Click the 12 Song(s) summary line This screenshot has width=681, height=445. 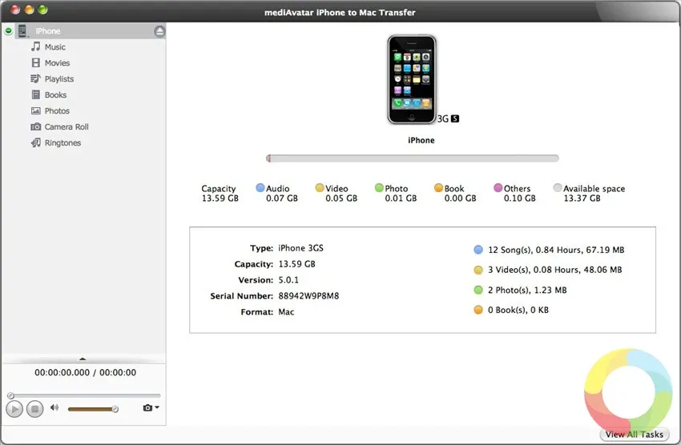(556, 250)
